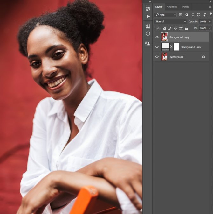The height and width of the screenshot is (214, 213).
Task: Open the Clone Source panel icon
Action: tap(148, 43)
